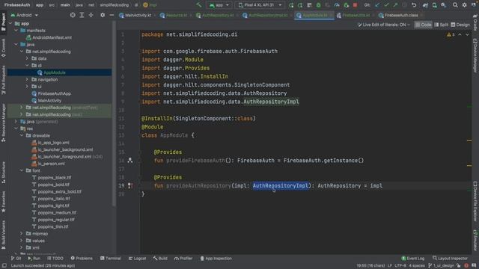Open the Android project view dropdown
The image size is (479, 269).
pos(24,15)
